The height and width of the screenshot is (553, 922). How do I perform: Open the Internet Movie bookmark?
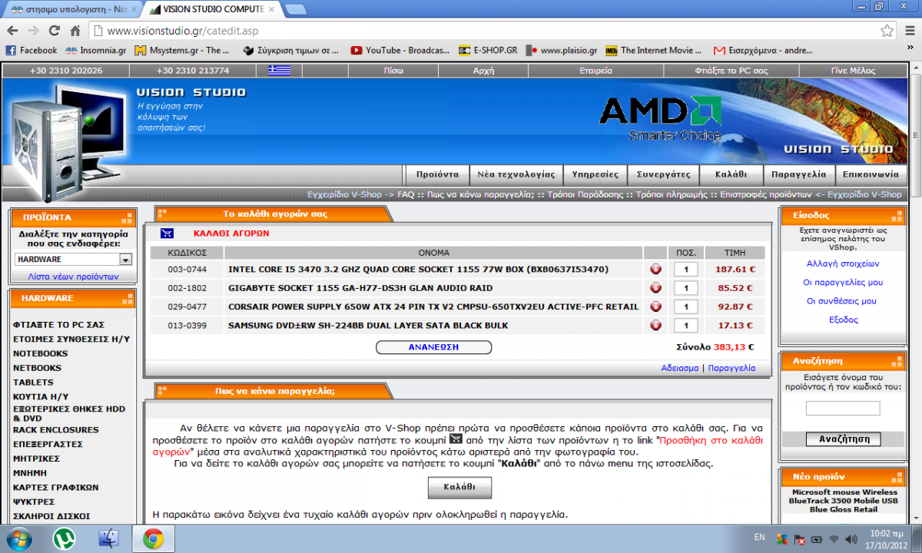[x=655, y=50]
